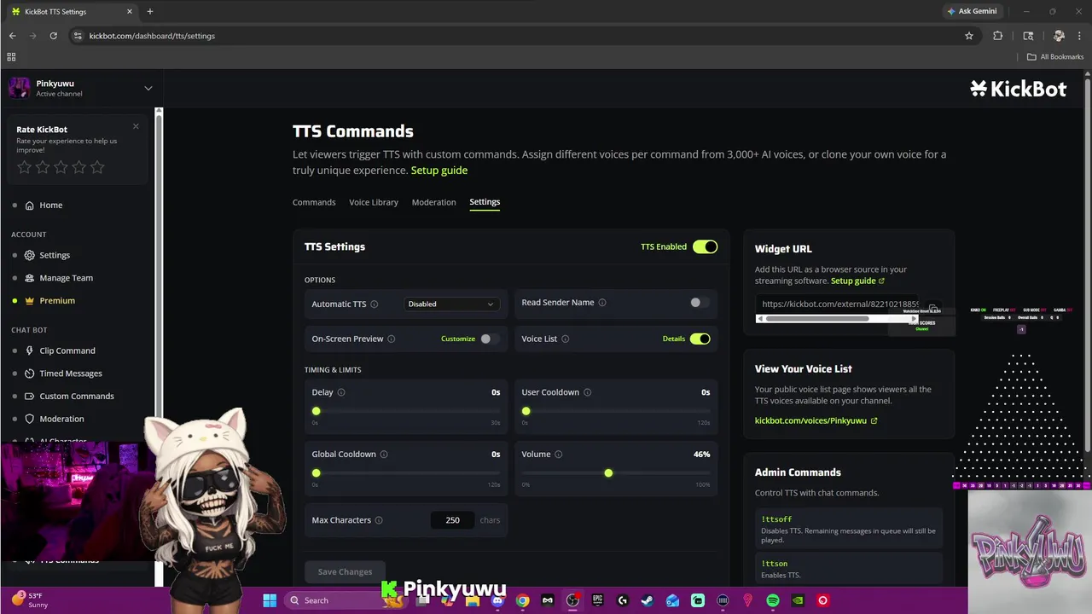1092x614 pixels.
Task: Adjust the Volume slider handle
Action: [x=608, y=473]
